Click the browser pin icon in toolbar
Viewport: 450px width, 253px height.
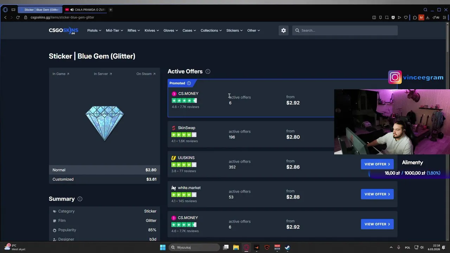[380, 17]
